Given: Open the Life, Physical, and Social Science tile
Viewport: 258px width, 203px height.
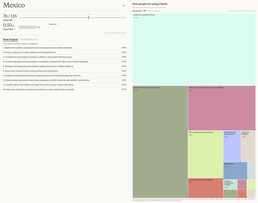Looking at the screenshot, I should tap(206, 188).
